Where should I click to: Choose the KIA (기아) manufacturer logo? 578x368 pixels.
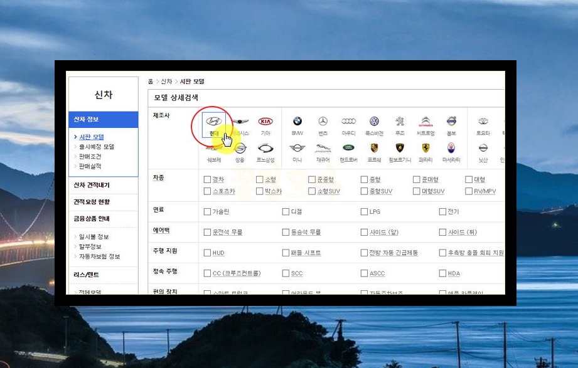[265, 121]
